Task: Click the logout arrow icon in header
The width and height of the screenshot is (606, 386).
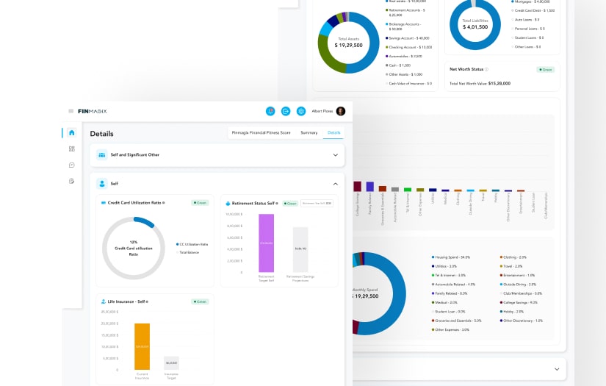Action: point(286,111)
